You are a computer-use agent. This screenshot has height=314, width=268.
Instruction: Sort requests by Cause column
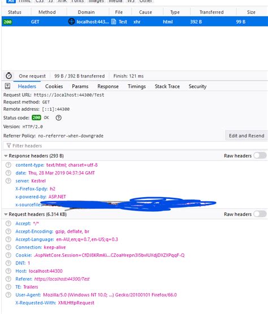coord(145,12)
